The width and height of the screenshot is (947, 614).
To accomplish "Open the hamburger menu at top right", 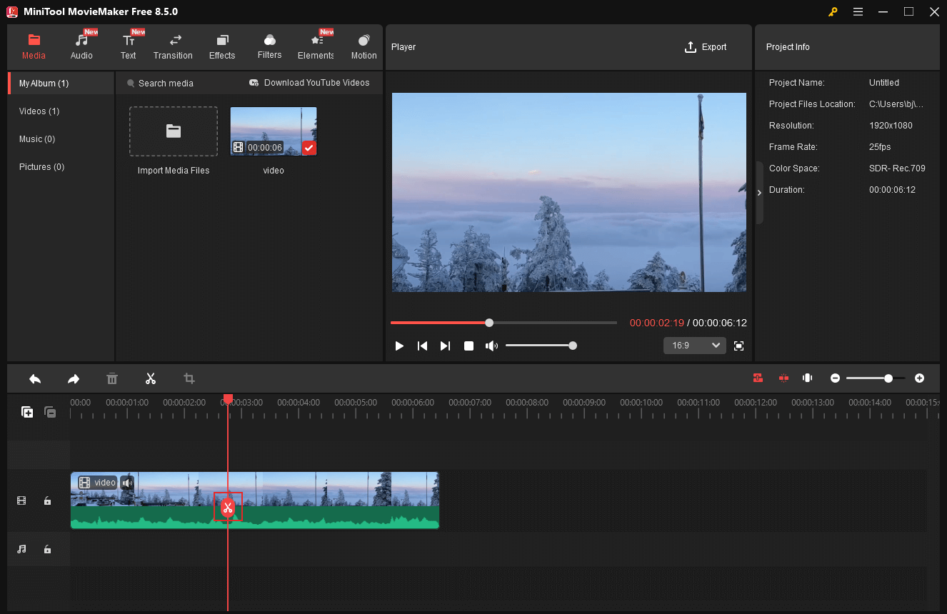I will pos(858,11).
